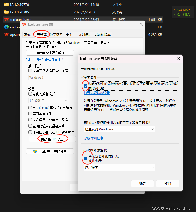The height and width of the screenshot is (212, 196).
Task: Open 了解详细信息 link
Action: [x=94, y=138]
